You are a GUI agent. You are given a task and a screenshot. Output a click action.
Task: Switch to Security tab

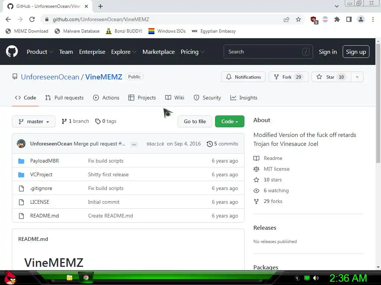pos(207,98)
